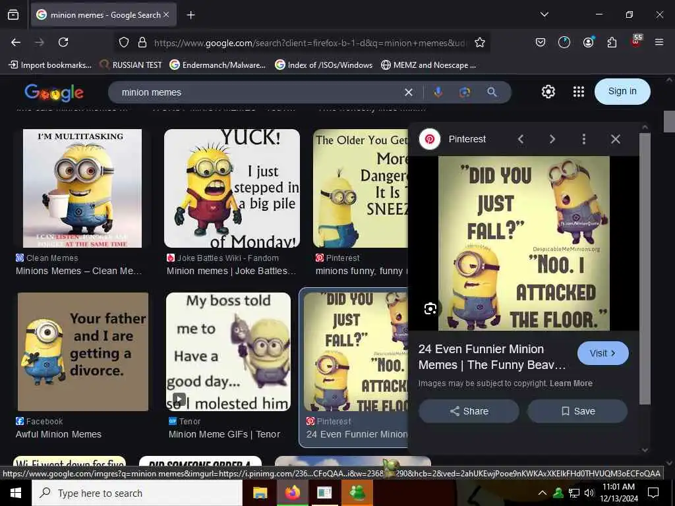Click the Sign in button
The width and height of the screenshot is (675, 506).
(x=622, y=91)
